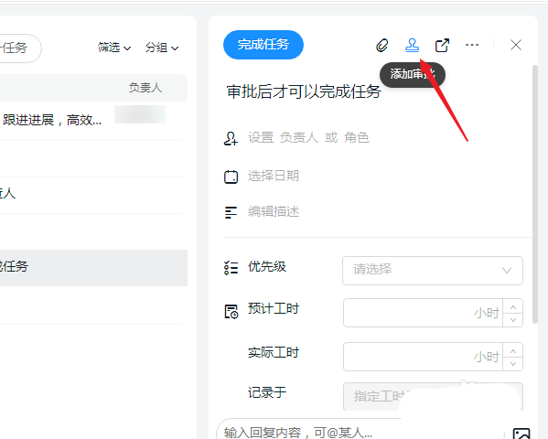Open the 选择日期 date picker
Viewport: 548px width, 439px height.
[x=274, y=176]
